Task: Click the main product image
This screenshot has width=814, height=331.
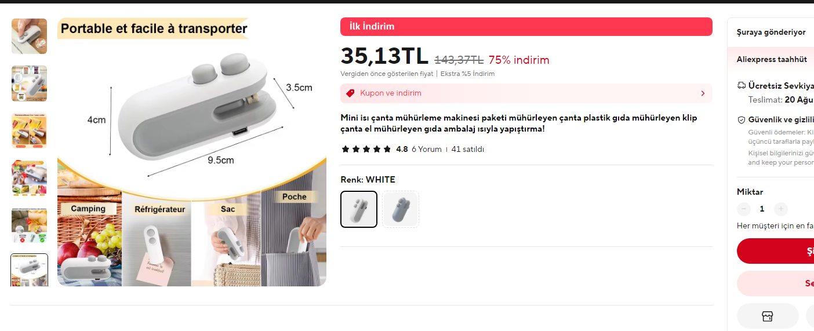Action: 192,152
